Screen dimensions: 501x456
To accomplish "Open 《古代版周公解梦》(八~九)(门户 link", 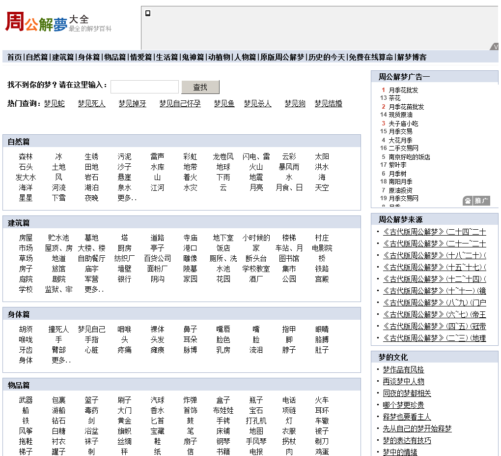I will pyautogui.click(x=435, y=303).
